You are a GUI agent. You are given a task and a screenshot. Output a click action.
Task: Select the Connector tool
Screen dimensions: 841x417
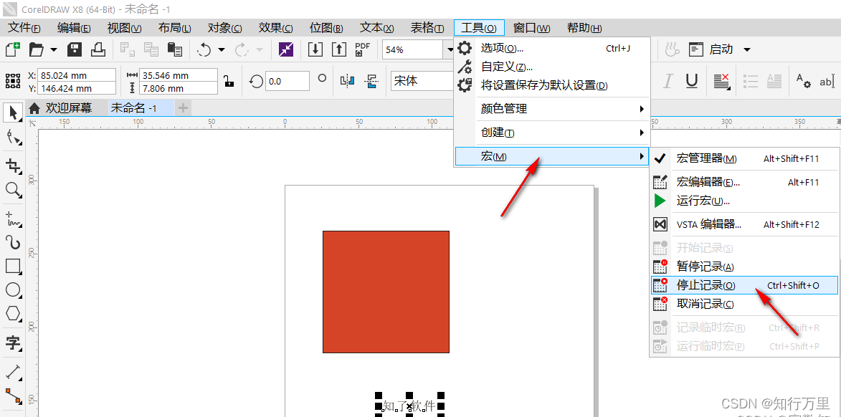13,396
